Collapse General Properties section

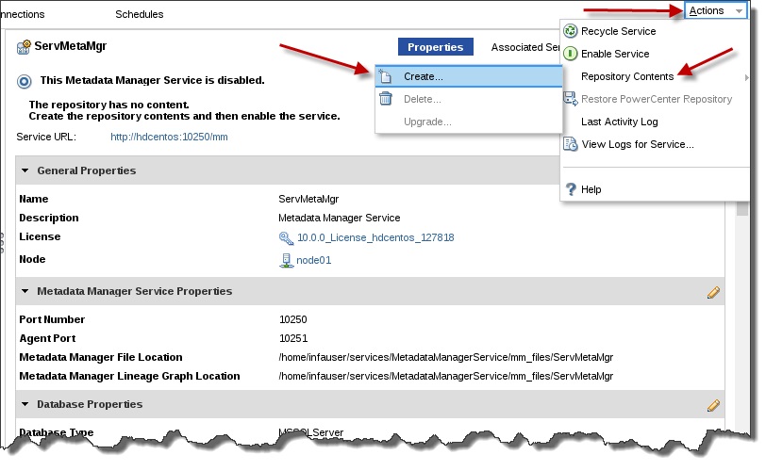[x=25, y=171]
